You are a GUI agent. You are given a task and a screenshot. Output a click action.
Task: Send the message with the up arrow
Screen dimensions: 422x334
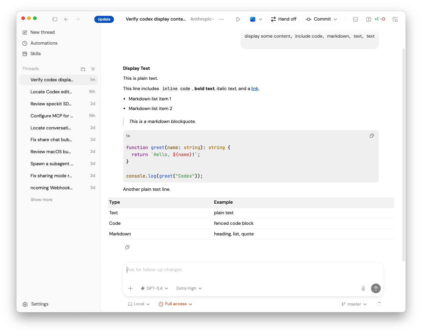point(376,288)
